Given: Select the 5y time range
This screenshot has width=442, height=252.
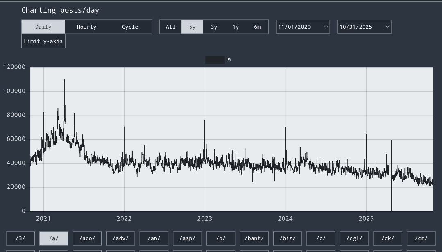Looking at the screenshot, I should 192,27.
